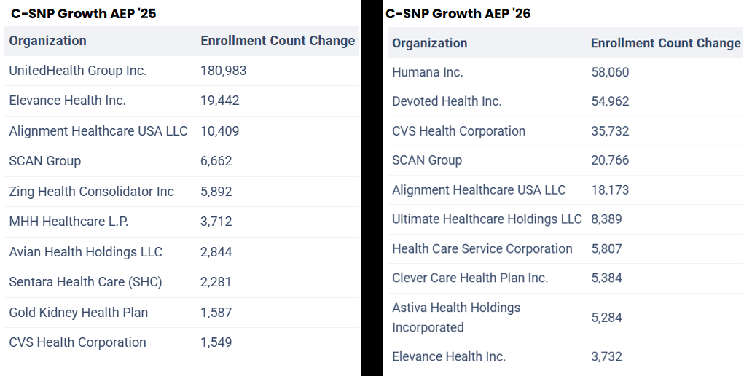Click the Gold Kidney Health Plan row
Screen dimensions: 752x376
click(78, 313)
